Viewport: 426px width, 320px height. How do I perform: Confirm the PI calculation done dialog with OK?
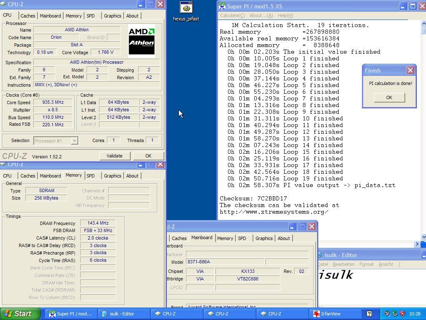point(389,97)
